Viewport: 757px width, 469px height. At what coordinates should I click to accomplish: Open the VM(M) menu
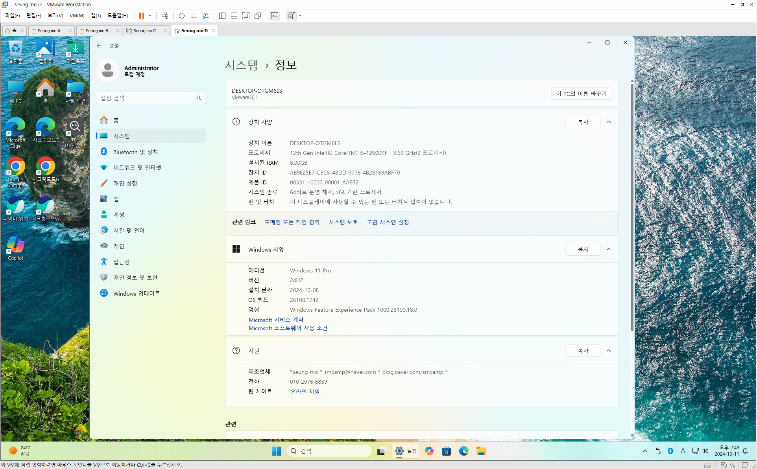(77, 16)
